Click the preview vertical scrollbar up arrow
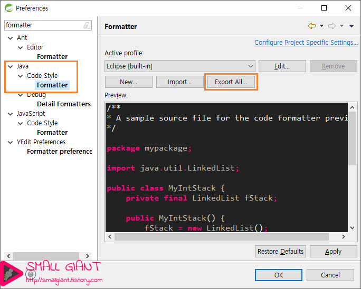361x289 pixels. pos(352,107)
